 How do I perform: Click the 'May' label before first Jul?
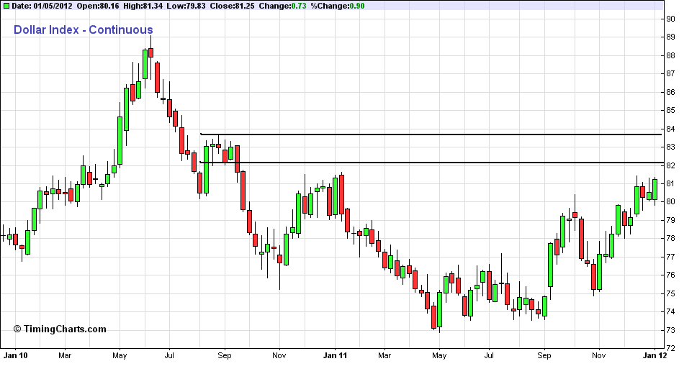pyautogui.click(x=120, y=355)
